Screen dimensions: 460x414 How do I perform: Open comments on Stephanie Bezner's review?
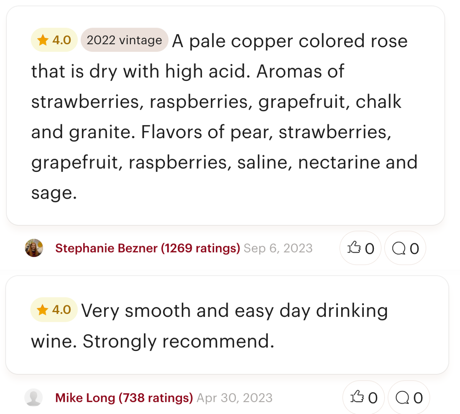[405, 248]
